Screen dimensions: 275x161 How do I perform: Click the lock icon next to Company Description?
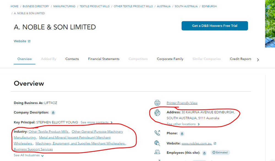[x=53, y=113]
